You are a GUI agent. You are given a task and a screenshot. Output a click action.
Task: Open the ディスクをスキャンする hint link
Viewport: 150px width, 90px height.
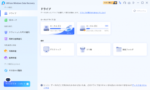click(139, 85)
